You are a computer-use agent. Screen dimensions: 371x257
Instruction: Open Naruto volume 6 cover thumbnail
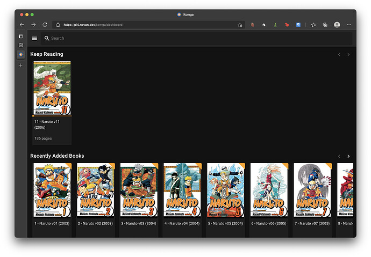click(269, 190)
